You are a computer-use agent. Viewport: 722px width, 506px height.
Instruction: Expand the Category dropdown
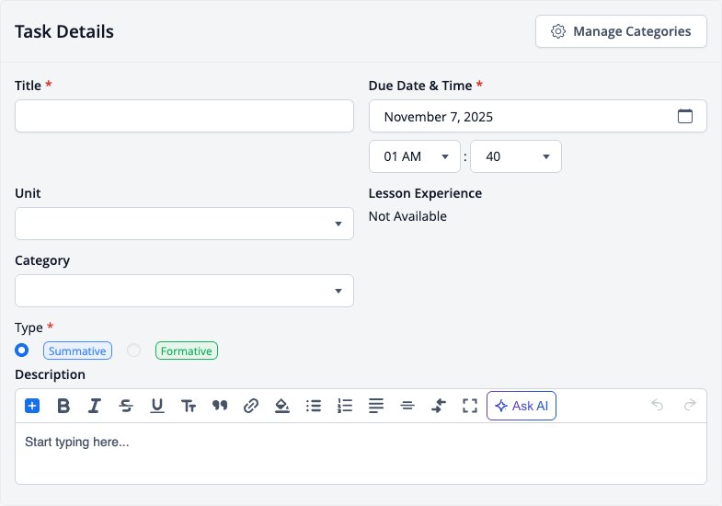(184, 291)
